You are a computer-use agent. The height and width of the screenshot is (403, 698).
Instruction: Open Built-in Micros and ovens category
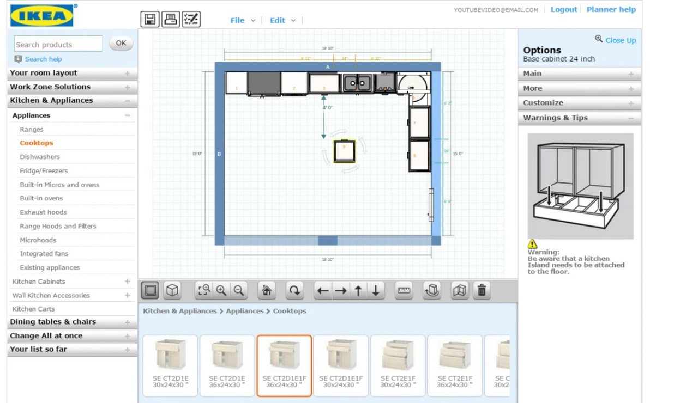coord(59,185)
